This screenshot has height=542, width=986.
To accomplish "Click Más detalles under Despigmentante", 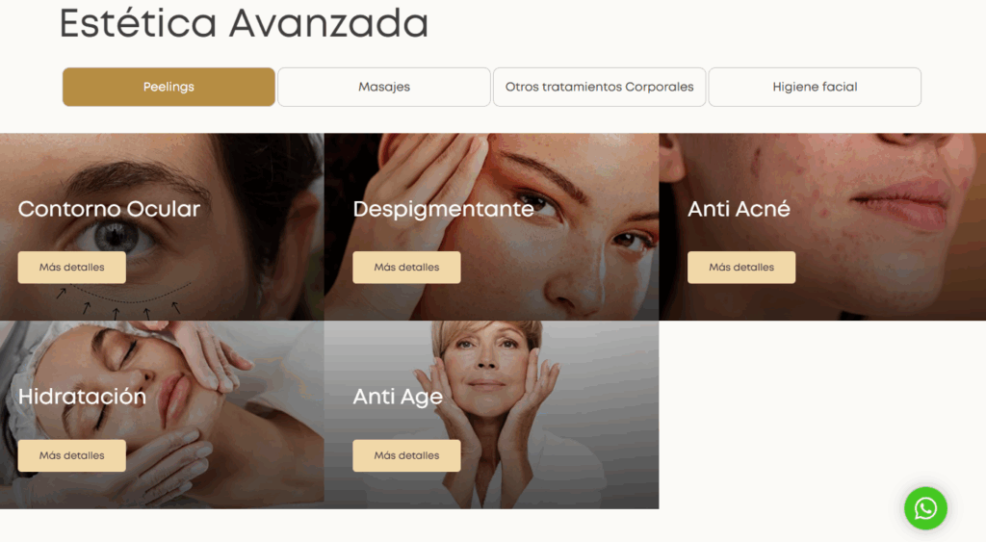I will pos(406,268).
